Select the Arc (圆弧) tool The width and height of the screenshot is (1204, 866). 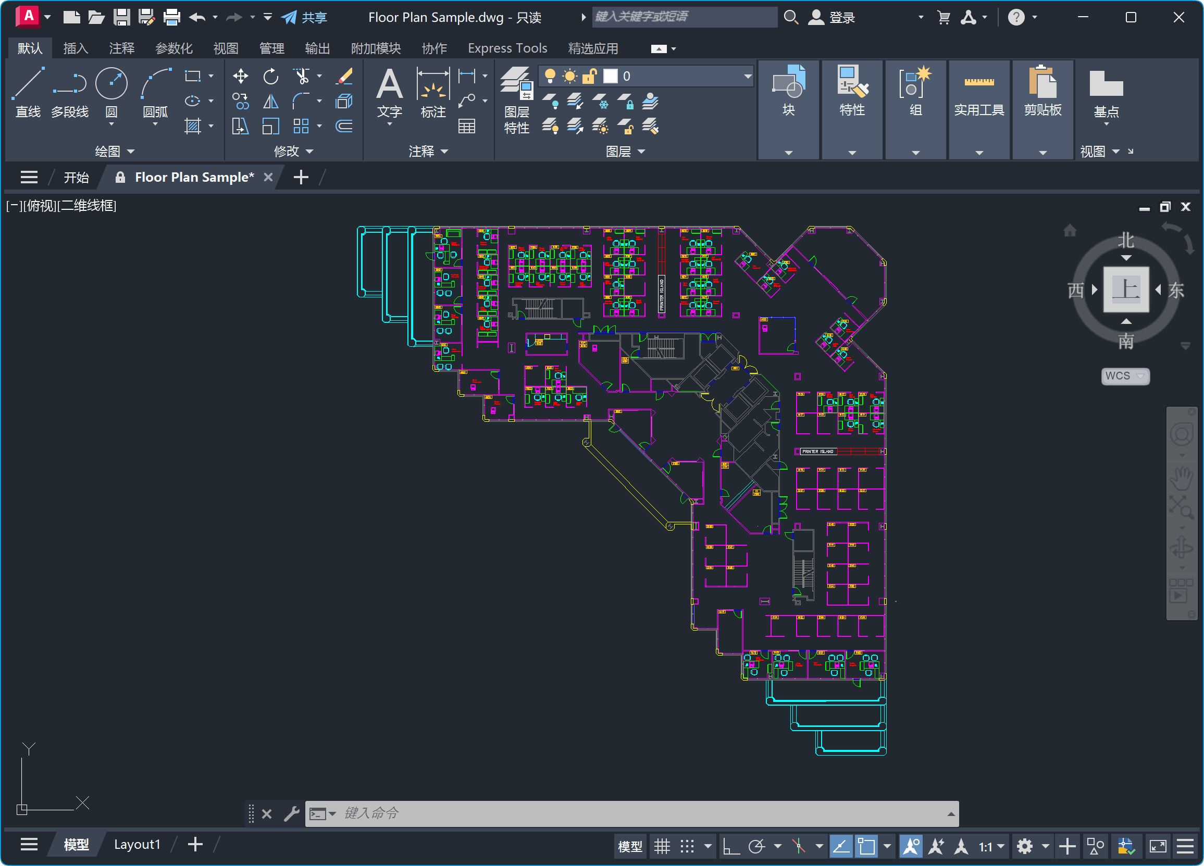click(x=156, y=93)
